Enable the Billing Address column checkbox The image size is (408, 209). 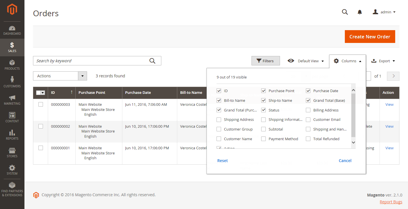[308, 110]
